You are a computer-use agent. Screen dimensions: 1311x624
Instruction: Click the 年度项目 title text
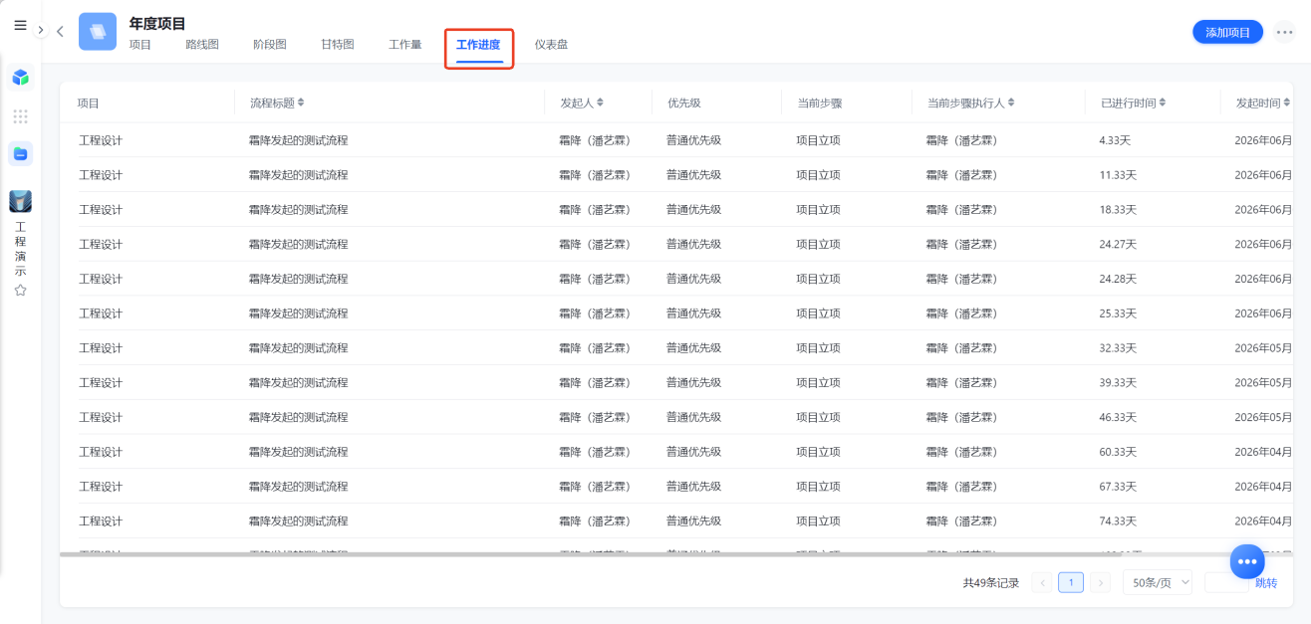point(157,23)
